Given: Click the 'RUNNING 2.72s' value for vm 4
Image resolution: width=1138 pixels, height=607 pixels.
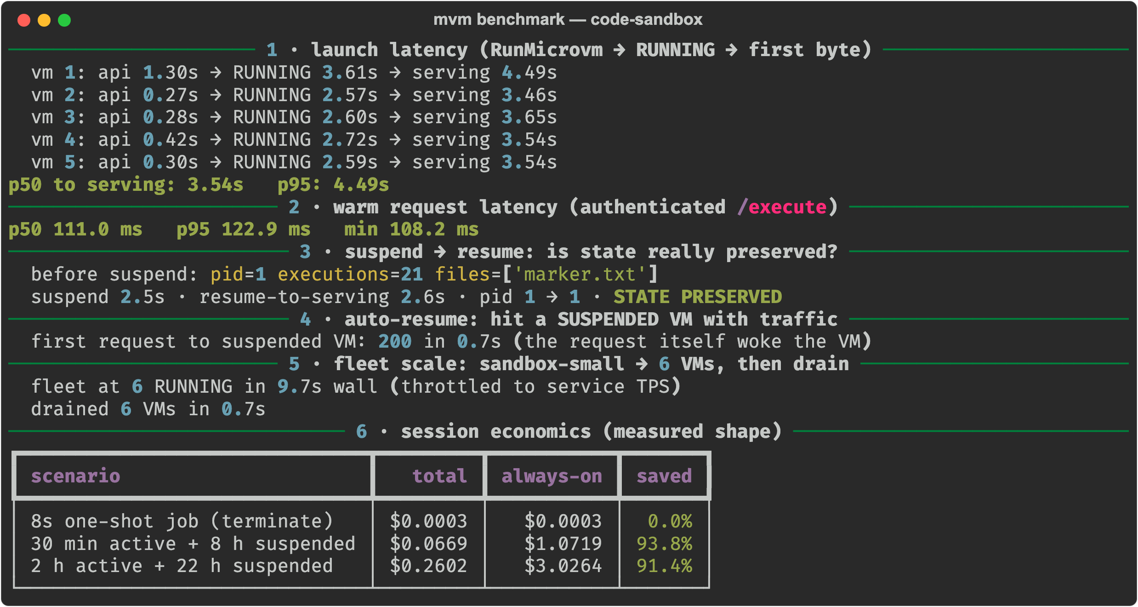Looking at the screenshot, I should coord(305,140).
